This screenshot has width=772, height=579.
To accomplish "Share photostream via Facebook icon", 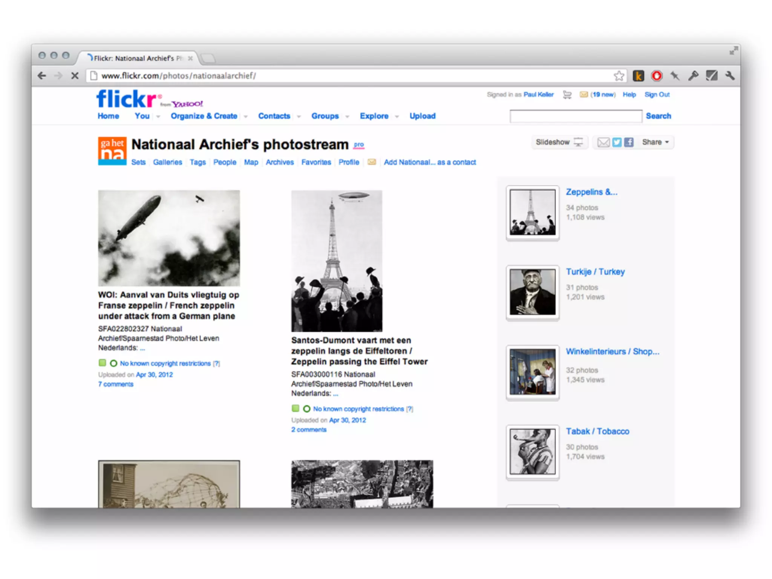I will [628, 142].
